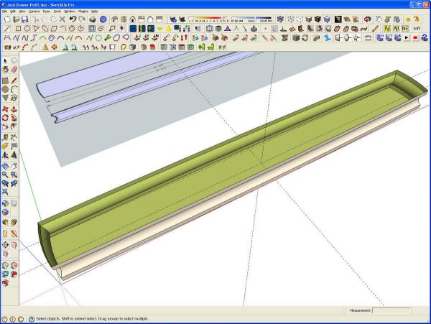Screen dimensions: 431x324
Task: Open the File menu
Action: click(5, 11)
